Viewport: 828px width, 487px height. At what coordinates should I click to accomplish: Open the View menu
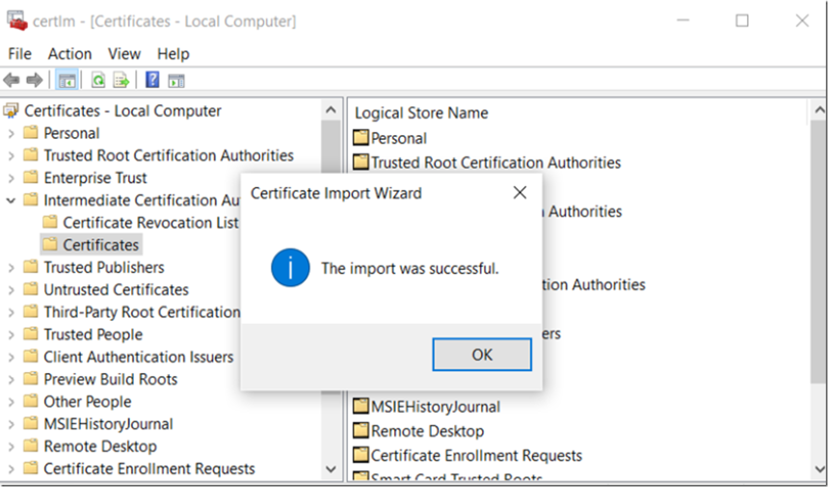point(124,54)
